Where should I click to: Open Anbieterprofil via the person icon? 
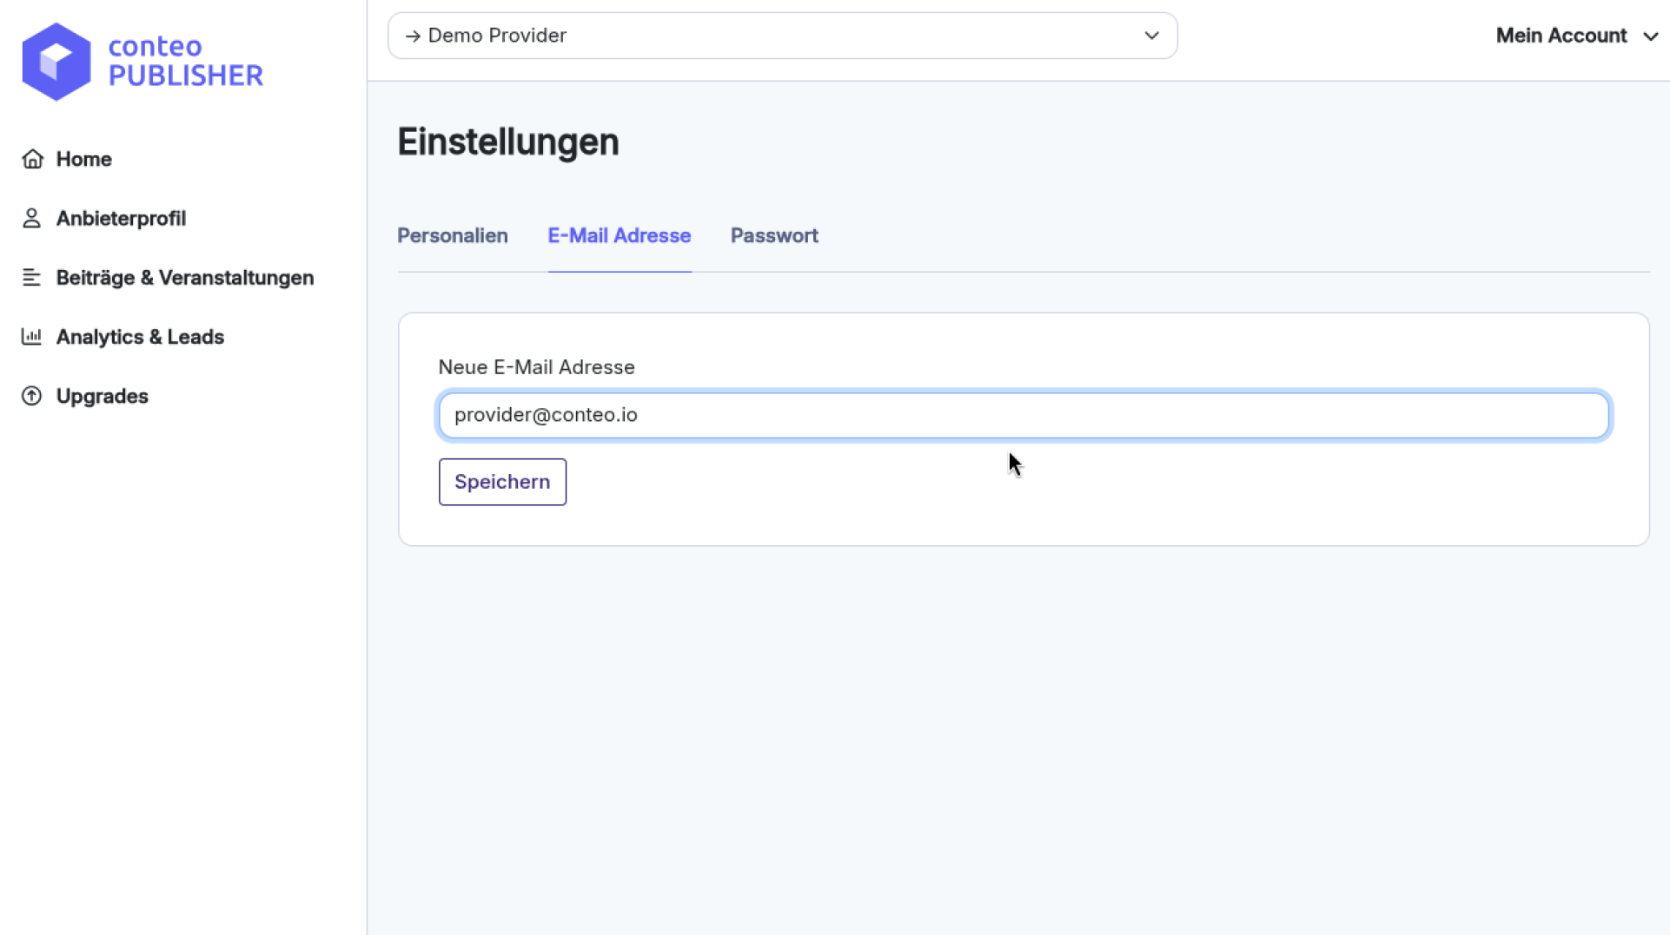click(32, 218)
